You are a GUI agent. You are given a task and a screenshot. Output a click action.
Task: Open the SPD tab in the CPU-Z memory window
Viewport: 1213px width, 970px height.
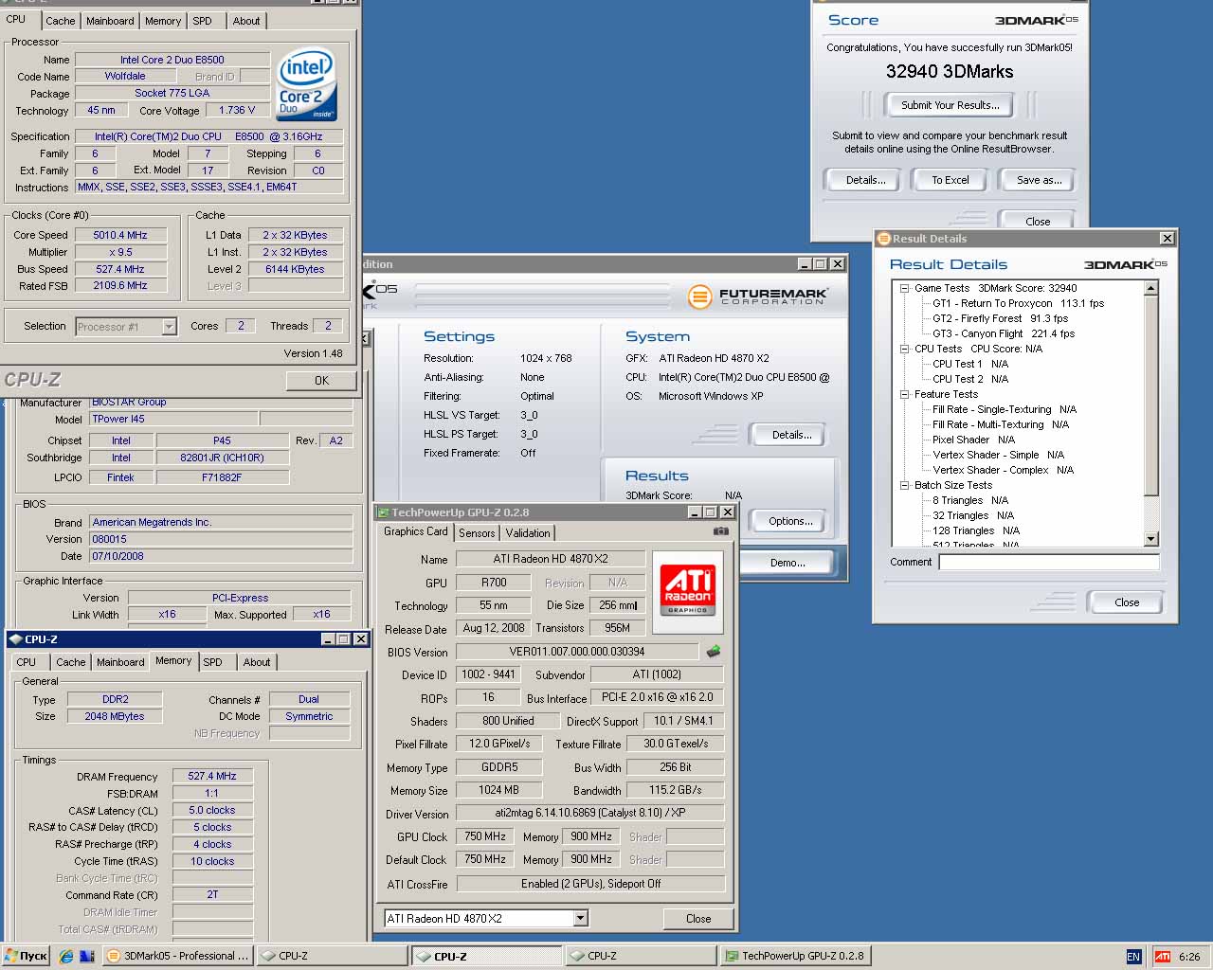click(213, 662)
